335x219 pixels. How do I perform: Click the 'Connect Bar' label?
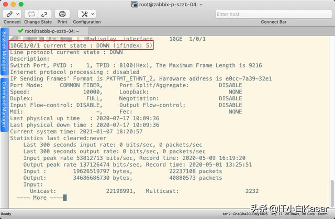[x=273, y=22]
